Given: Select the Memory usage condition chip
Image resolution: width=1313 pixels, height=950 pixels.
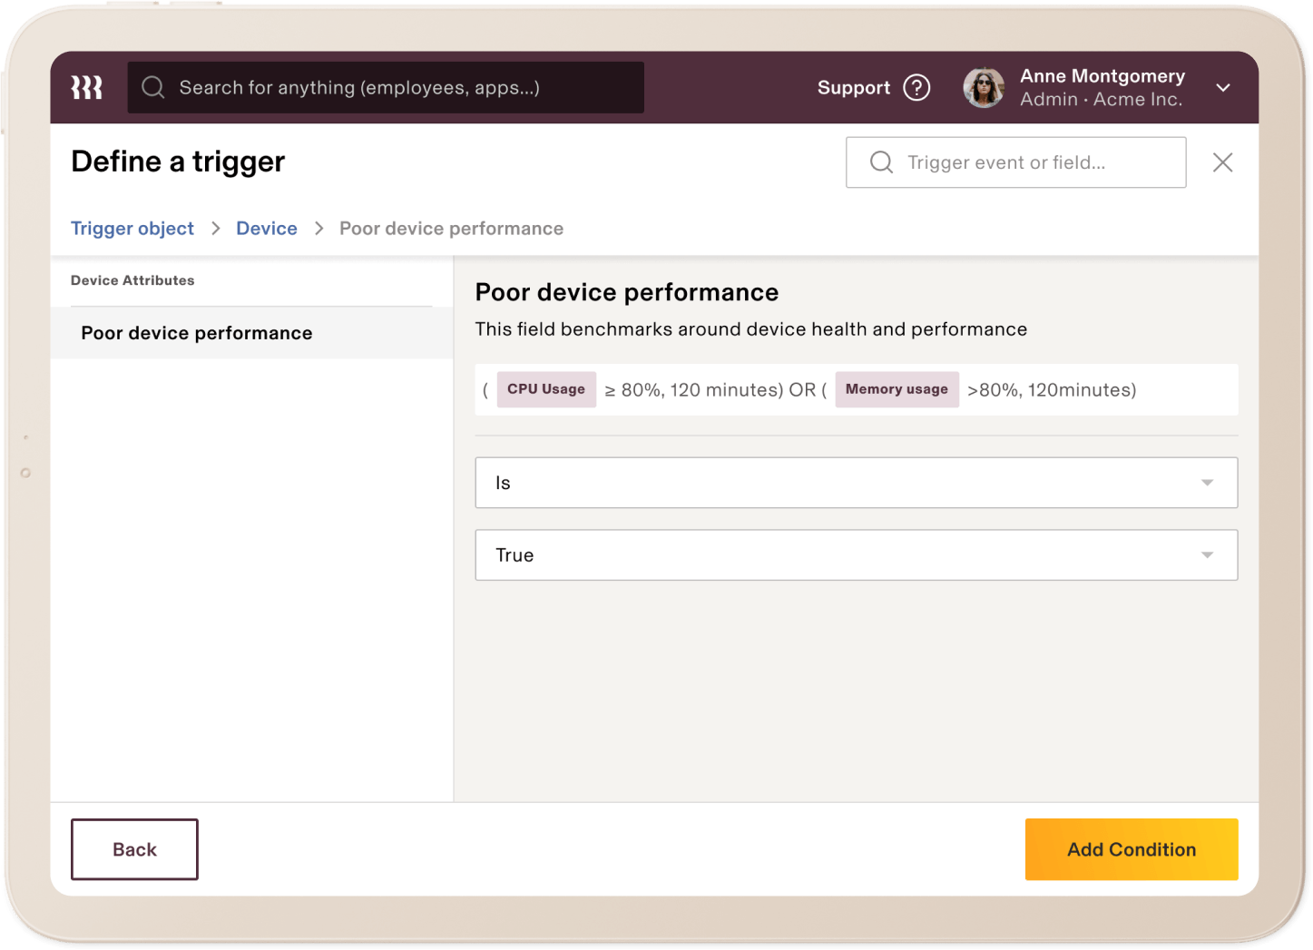Looking at the screenshot, I should coord(897,389).
